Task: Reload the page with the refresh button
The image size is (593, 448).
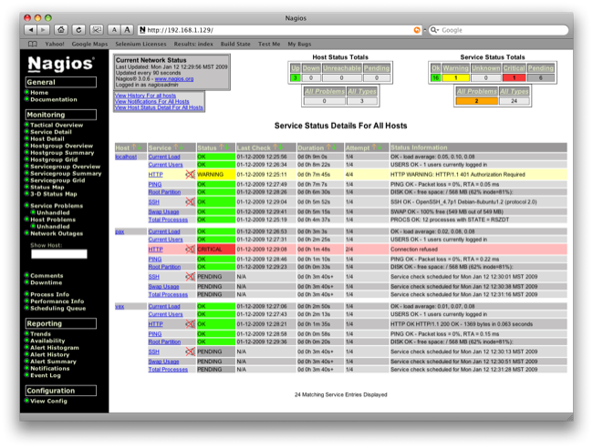Action: (x=78, y=30)
